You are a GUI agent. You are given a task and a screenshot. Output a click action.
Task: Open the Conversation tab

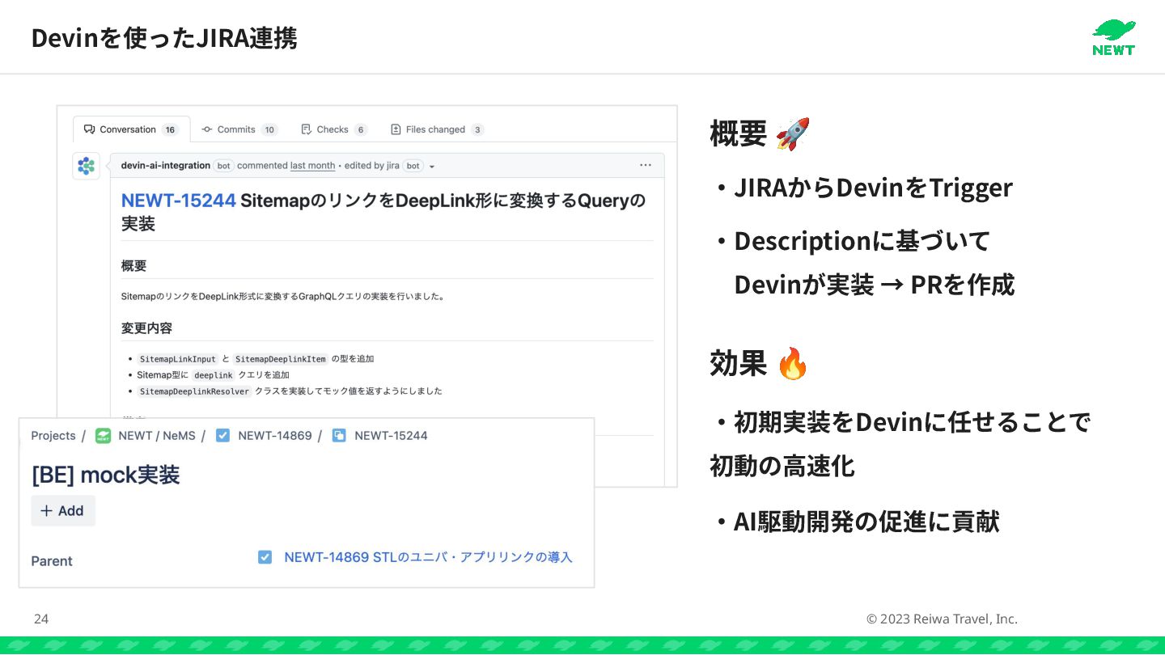(x=131, y=129)
